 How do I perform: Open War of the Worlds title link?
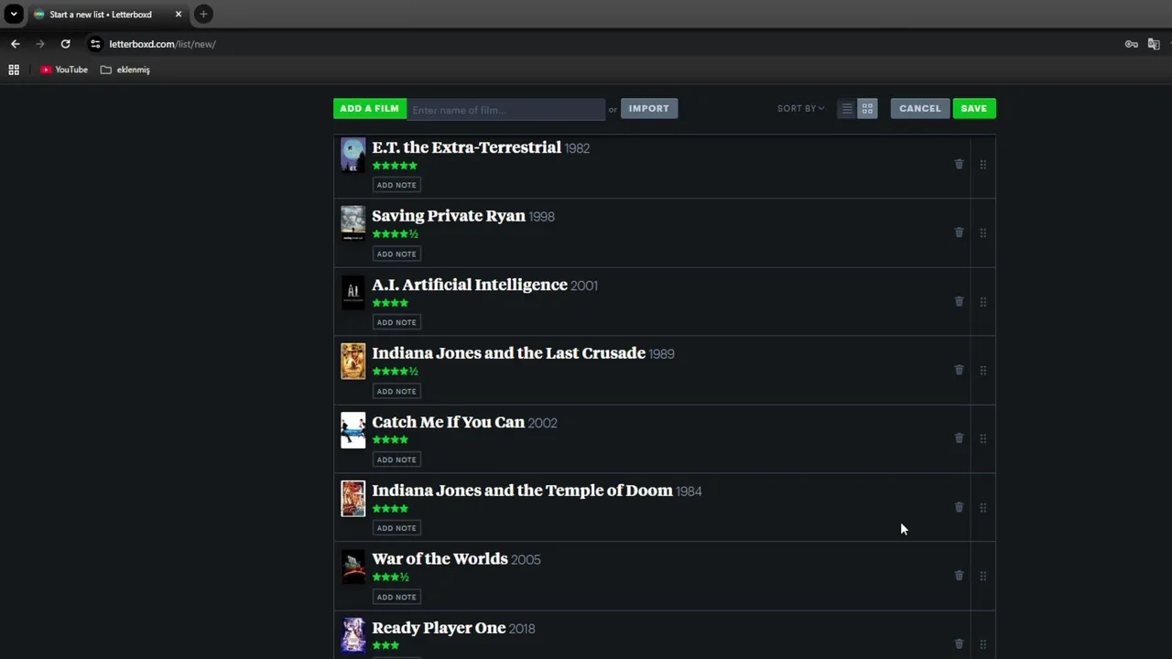(x=439, y=559)
